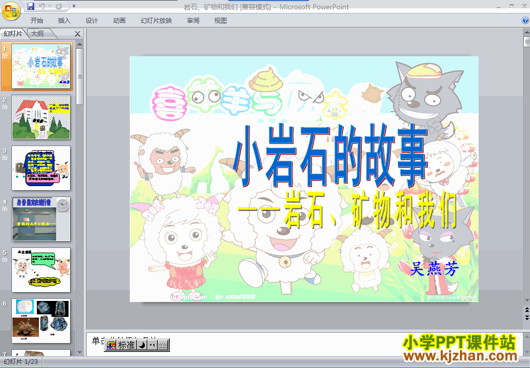Open the 视图 ribbon tab
The height and width of the screenshot is (368, 530).
click(221, 21)
